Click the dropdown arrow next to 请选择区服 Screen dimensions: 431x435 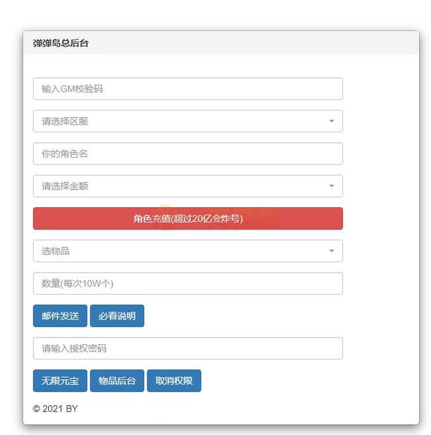coord(331,121)
